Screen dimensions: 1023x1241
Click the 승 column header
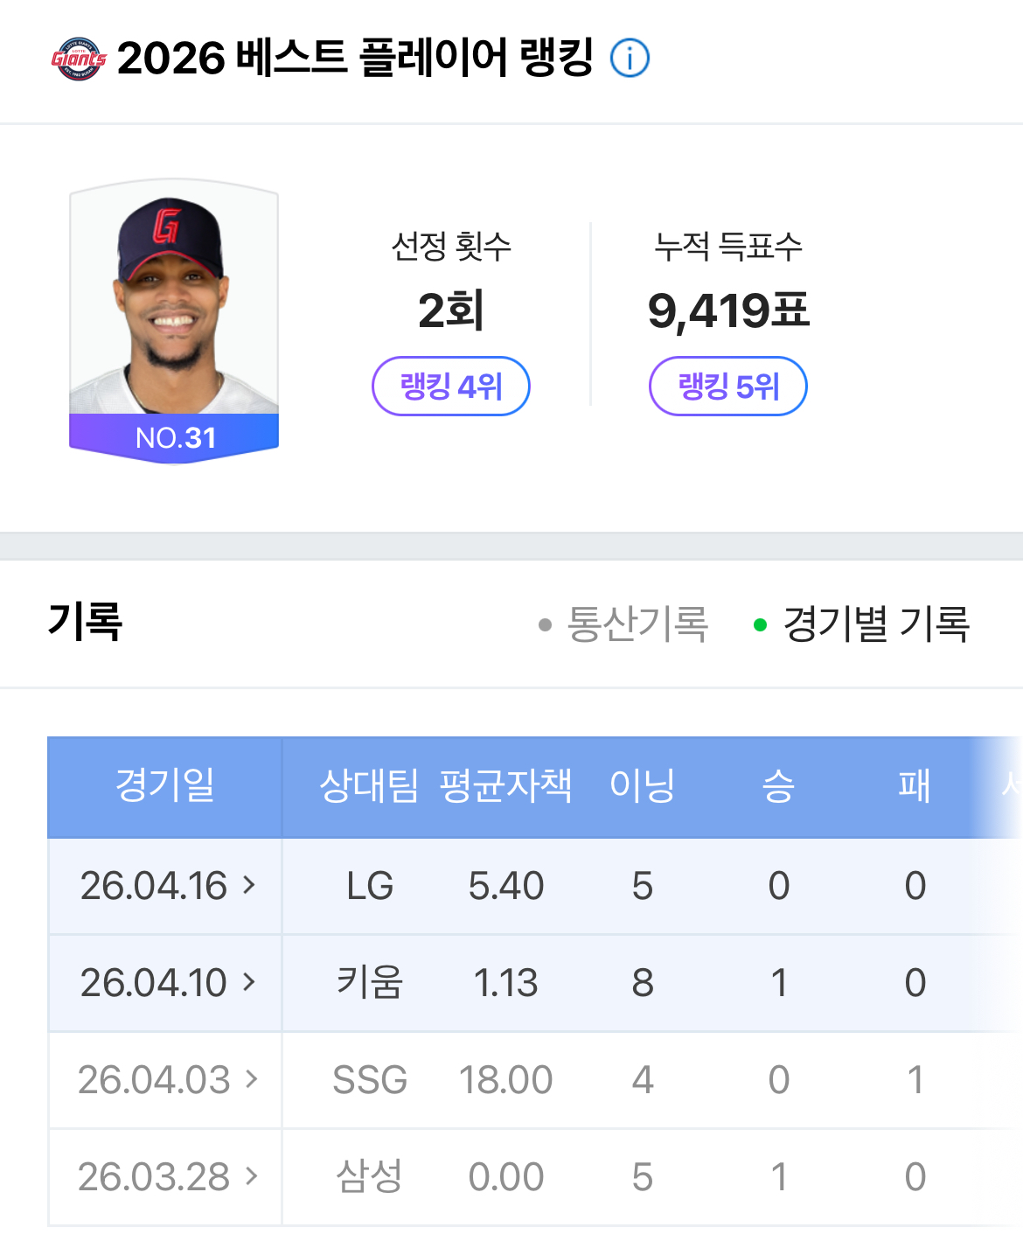(x=778, y=785)
